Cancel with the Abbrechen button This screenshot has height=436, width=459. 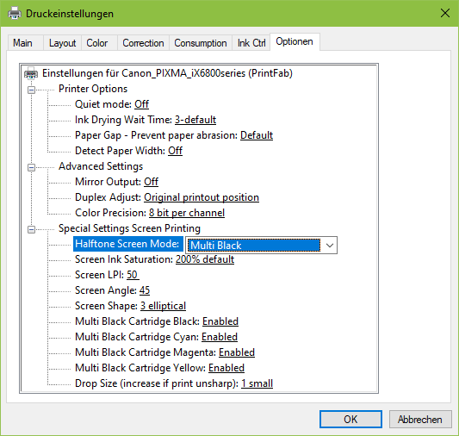point(420,420)
